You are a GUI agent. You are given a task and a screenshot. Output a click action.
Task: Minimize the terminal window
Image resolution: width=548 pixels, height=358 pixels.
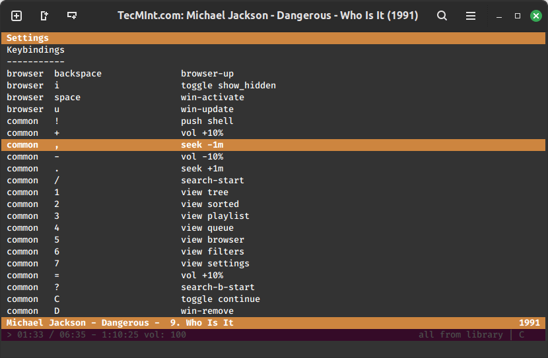(499, 16)
